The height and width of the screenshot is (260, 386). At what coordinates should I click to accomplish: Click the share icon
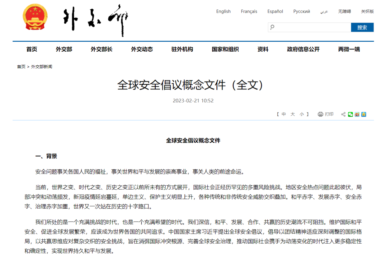tap(343, 114)
